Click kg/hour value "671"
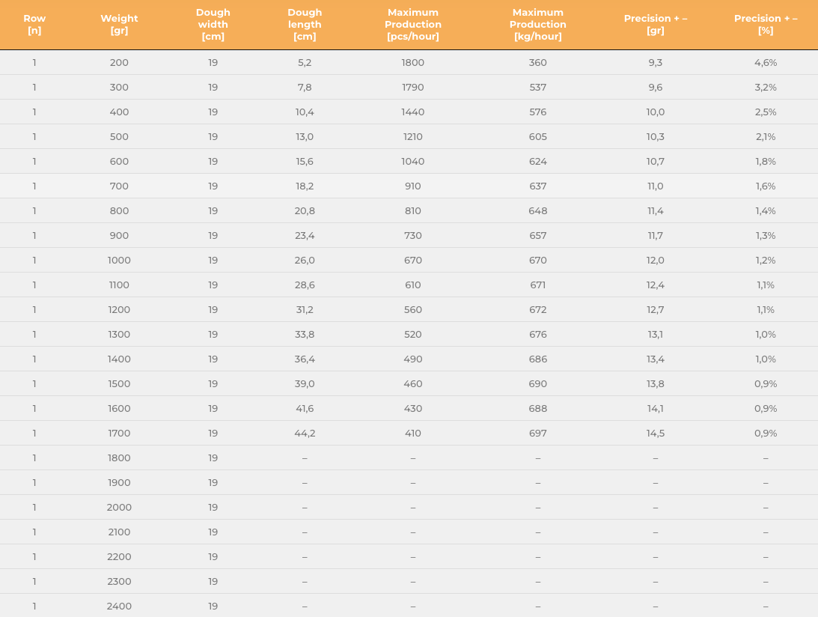Viewport: 818px width, 617px height. pyautogui.click(x=538, y=285)
